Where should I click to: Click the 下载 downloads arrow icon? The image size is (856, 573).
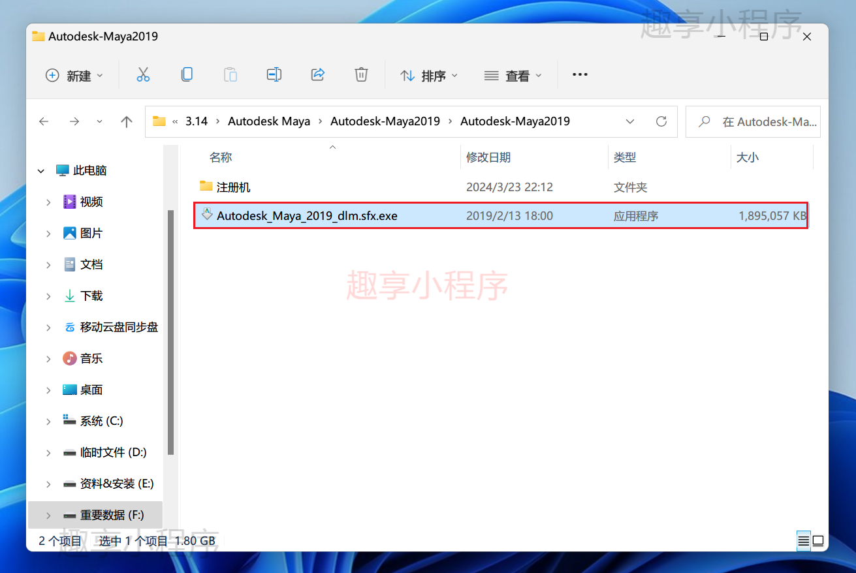point(70,296)
